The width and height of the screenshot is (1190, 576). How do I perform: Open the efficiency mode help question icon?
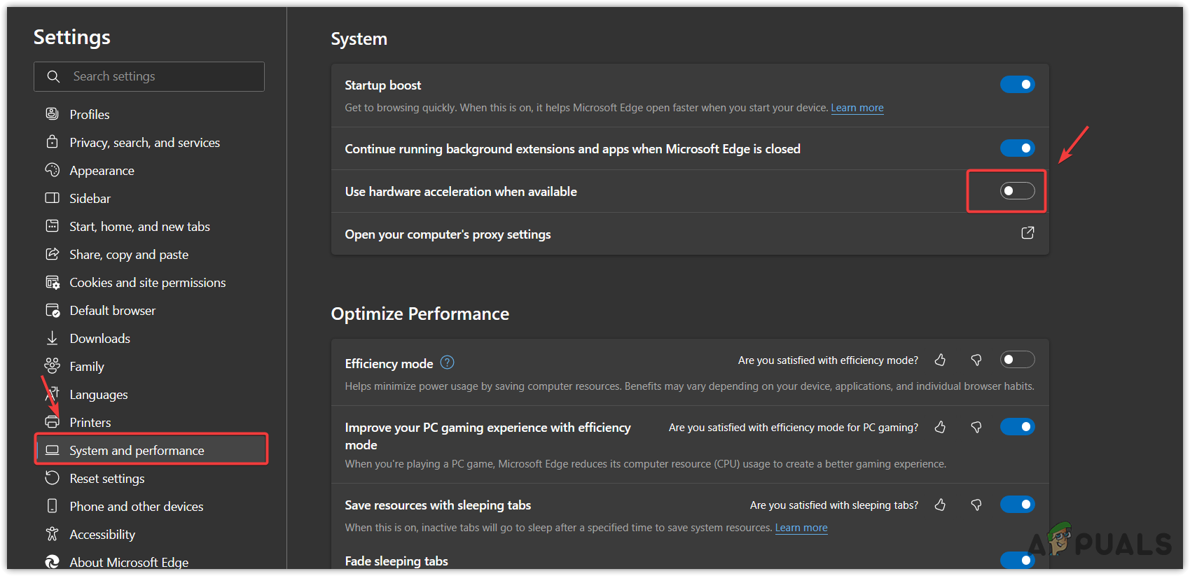(x=447, y=363)
